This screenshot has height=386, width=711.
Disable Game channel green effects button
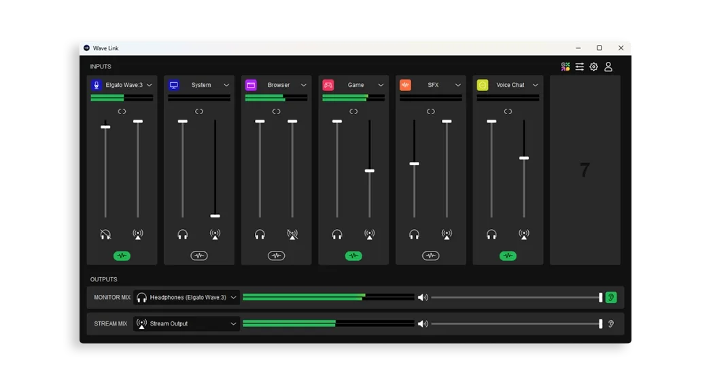pos(353,256)
